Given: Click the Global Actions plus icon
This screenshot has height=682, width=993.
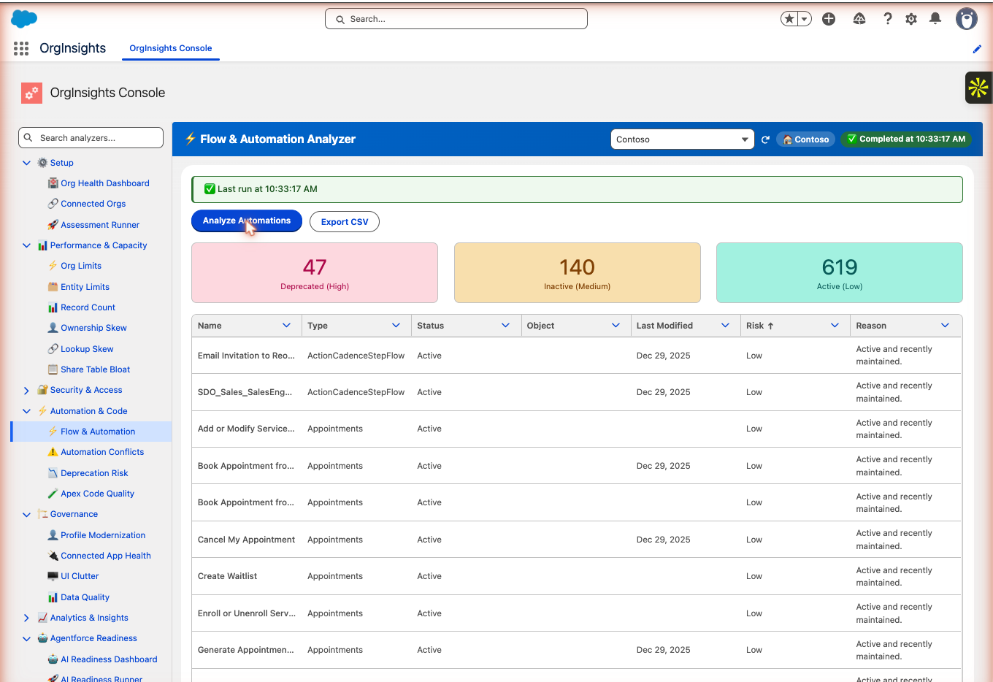Looking at the screenshot, I should click(829, 19).
